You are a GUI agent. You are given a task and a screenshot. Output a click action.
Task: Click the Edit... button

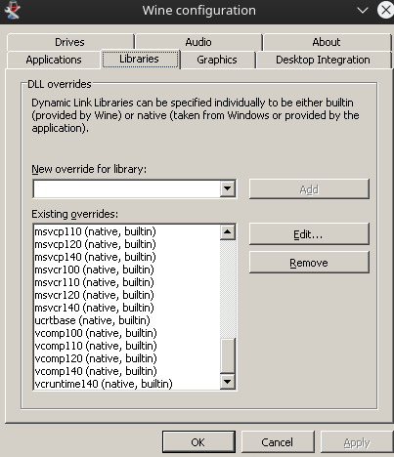[309, 234]
